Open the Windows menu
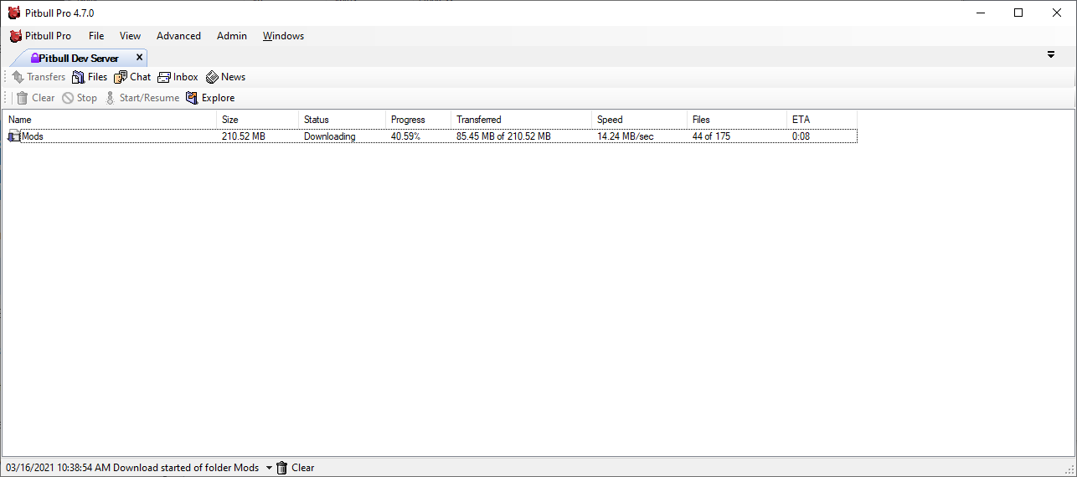 [283, 36]
